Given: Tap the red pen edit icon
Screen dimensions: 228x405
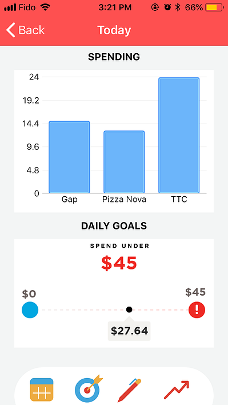Looking at the screenshot, I should tap(130, 390).
